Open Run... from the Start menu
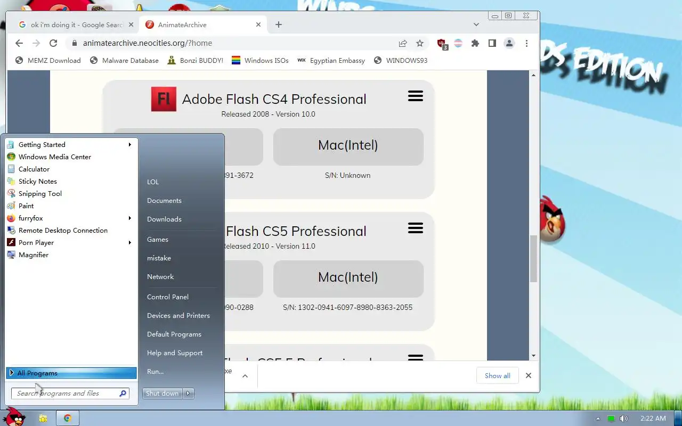Screen dimensions: 682x426 coord(156,372)
